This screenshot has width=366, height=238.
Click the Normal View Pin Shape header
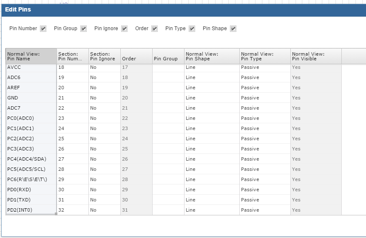click(212, 56)
